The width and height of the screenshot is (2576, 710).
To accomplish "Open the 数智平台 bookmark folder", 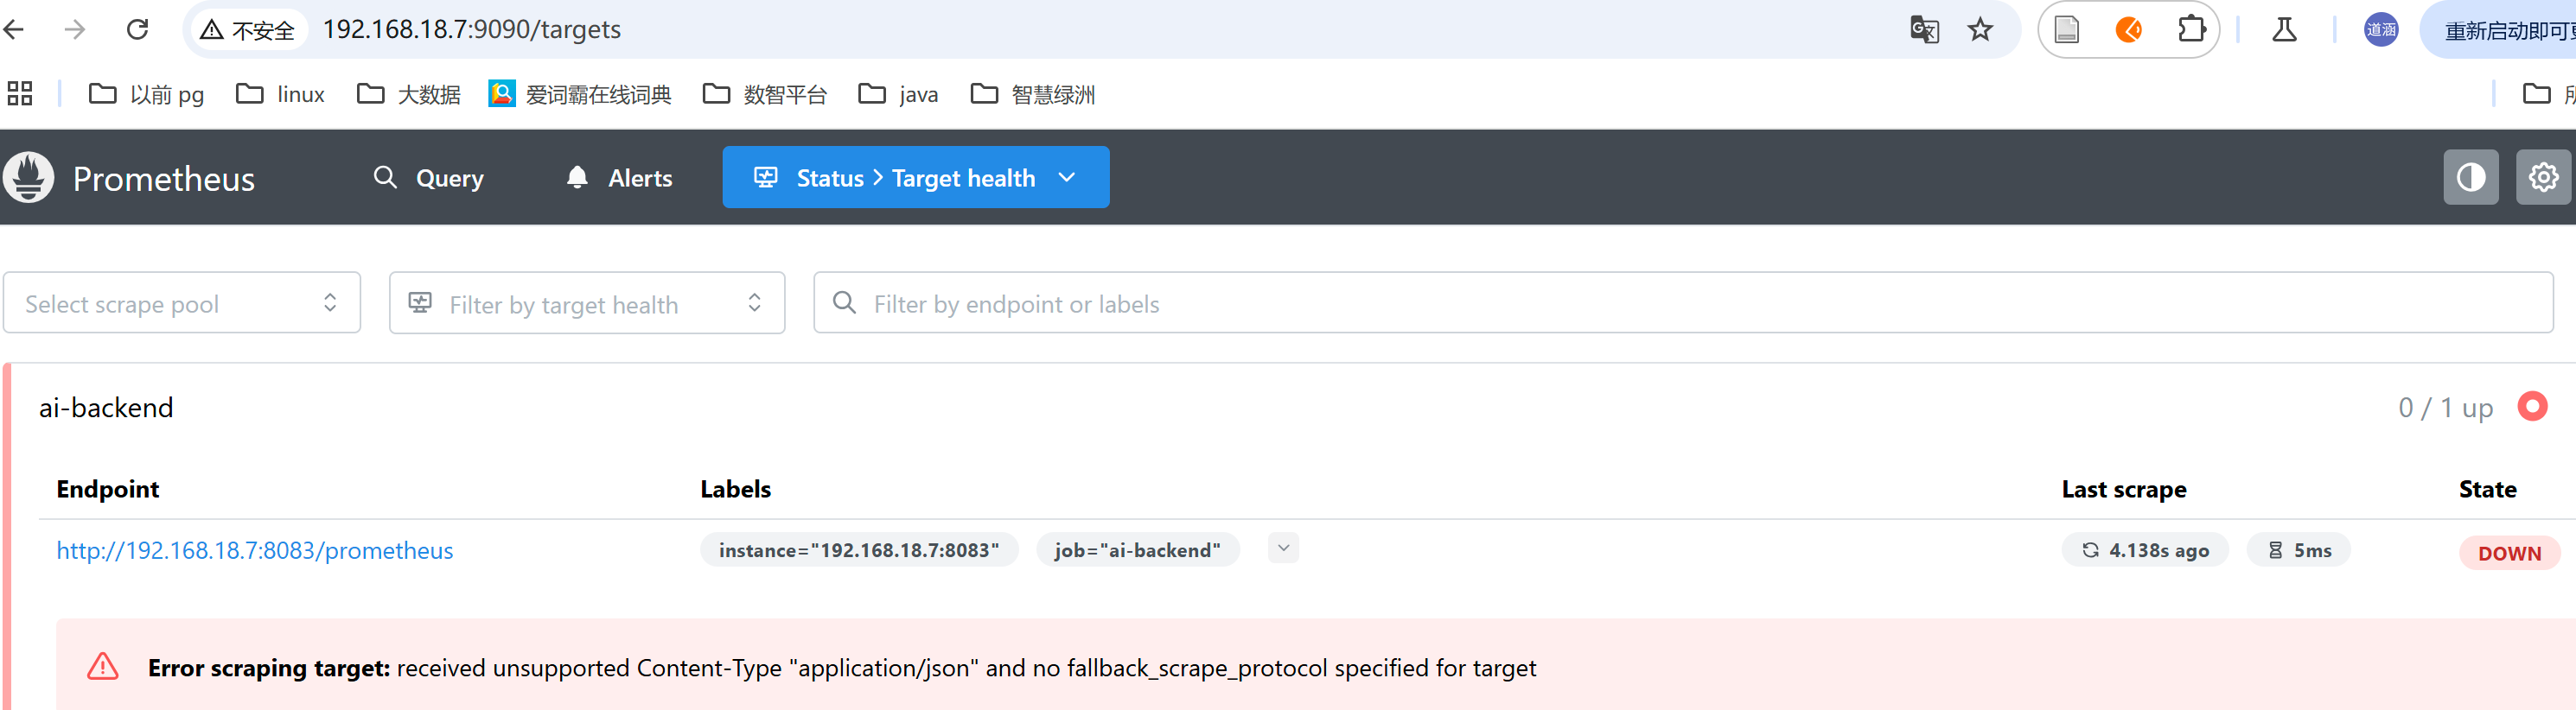I will pyautogui.click(x=765, y=94).
